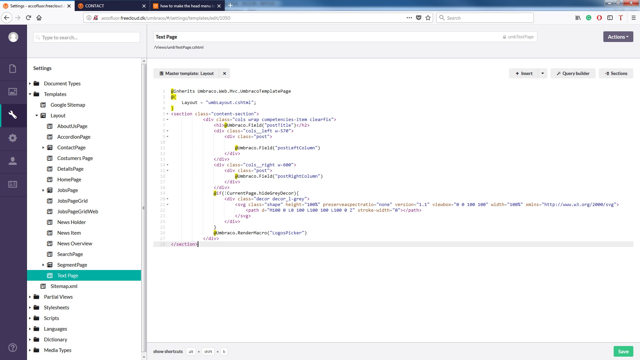The height and width of the screenshot is (360, 640).
Task: Click the Sections button
Action: pos(616,73)
